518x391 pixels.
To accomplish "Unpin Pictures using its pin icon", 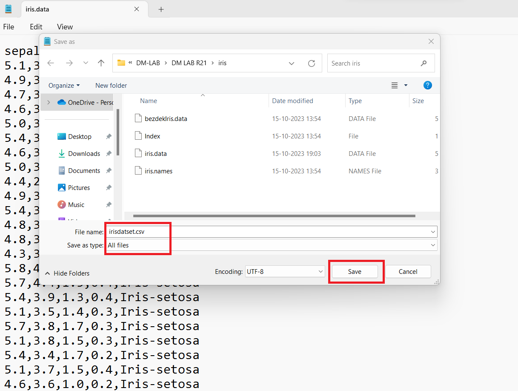I will click(109, 187).
